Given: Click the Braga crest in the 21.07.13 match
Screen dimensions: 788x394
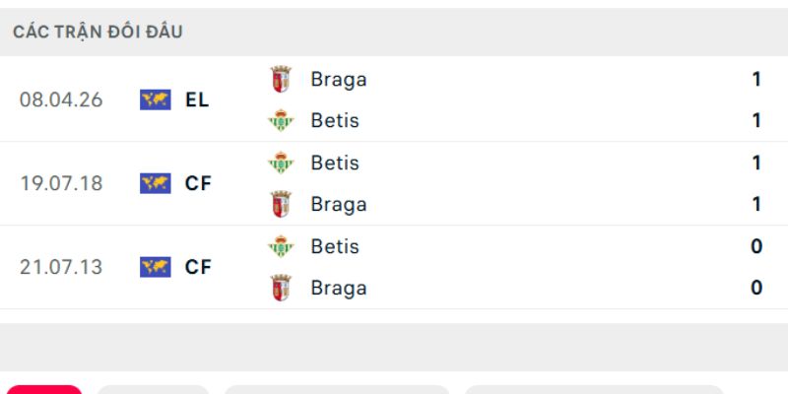Looking at the screenshot, I should (282, 288).
